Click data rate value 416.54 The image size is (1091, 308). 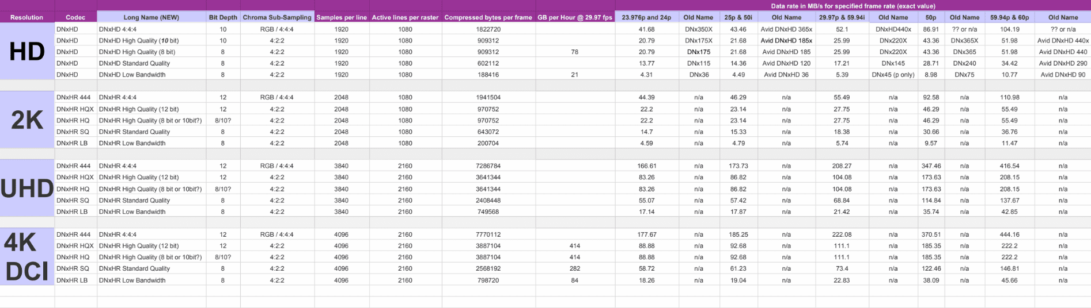[1010, 166]
